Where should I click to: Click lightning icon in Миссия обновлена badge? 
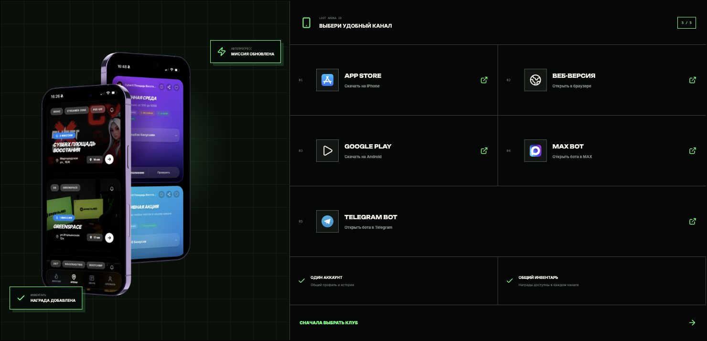pos(222,52)
